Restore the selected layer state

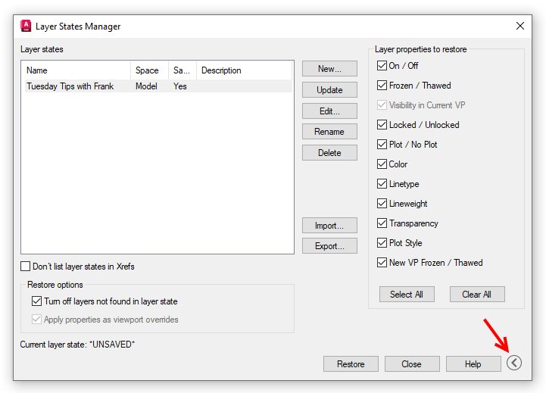point(351,364)
